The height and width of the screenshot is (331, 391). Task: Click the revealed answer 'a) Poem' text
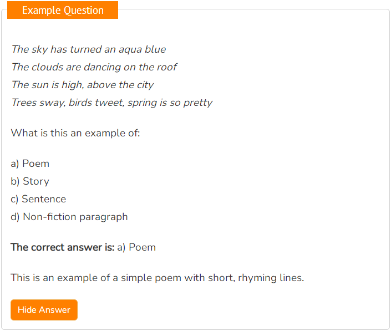[136, 247]
